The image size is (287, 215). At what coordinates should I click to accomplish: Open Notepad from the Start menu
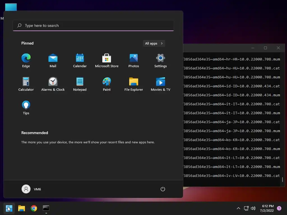point(80,84)
